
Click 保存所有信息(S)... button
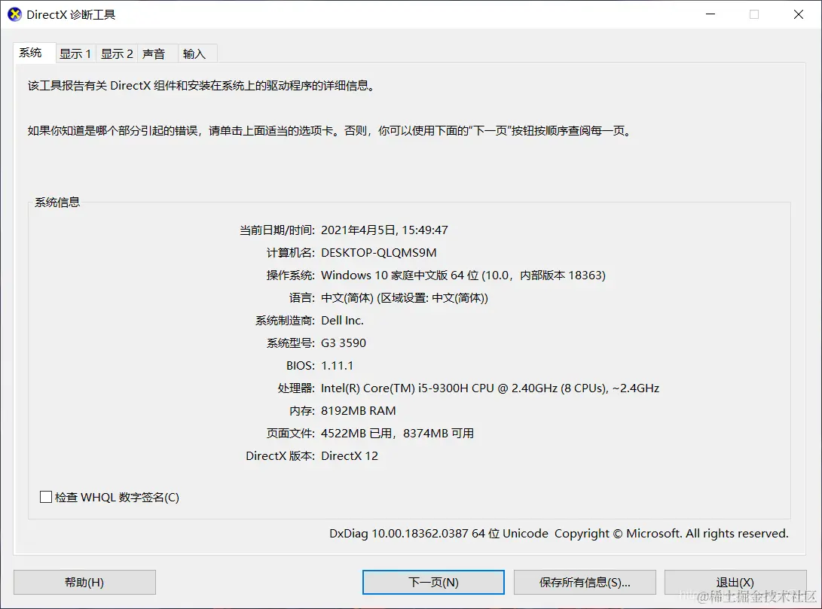[x=585, y=583]
